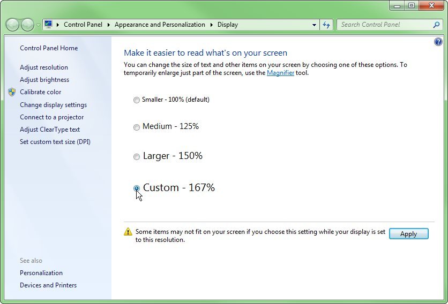Open Adjust resolution
Viewport: 448px width, 304px height.
pyautogui.click(x=44, y=67)
